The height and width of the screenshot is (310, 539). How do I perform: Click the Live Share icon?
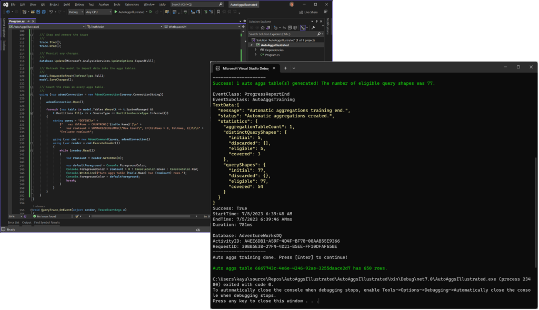point(308,12)
